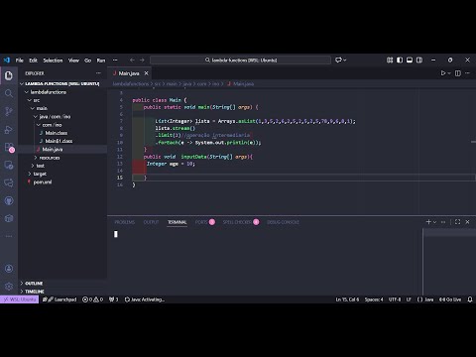The height and width of the screenshot is (357, 476).
Task: Open the Run and Debug view
Action: click(x=9, y=129)
